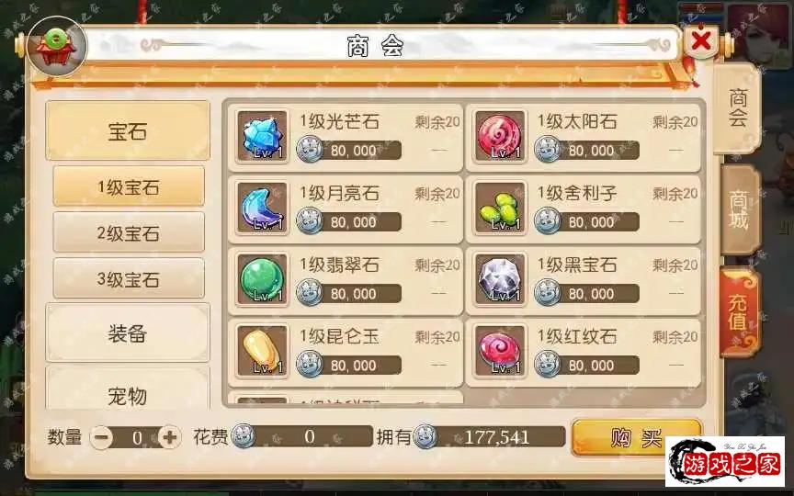
Task: Expand the 宠物 category
Action: point(128,389)
